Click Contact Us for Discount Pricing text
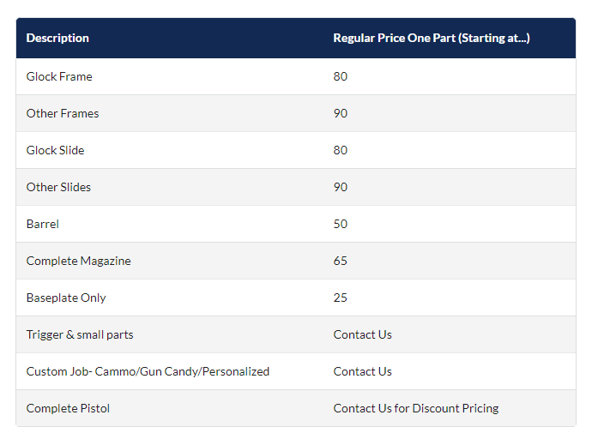604x445 pixels. pyautogui.click(x=415, y=408)
